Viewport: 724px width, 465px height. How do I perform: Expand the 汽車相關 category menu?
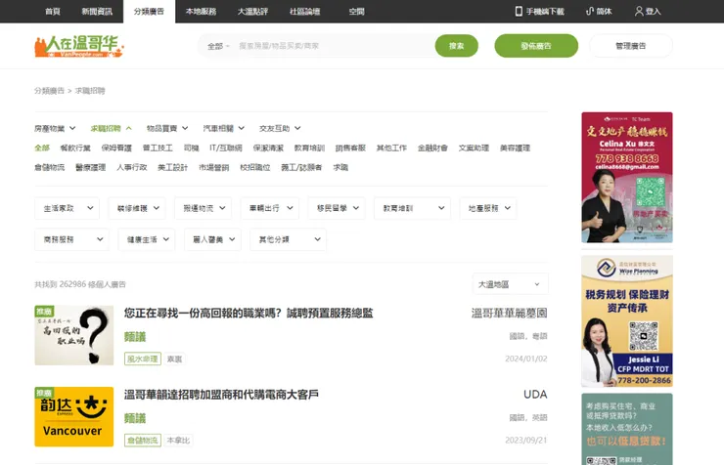pyautogui.click(x=223, y=128)
